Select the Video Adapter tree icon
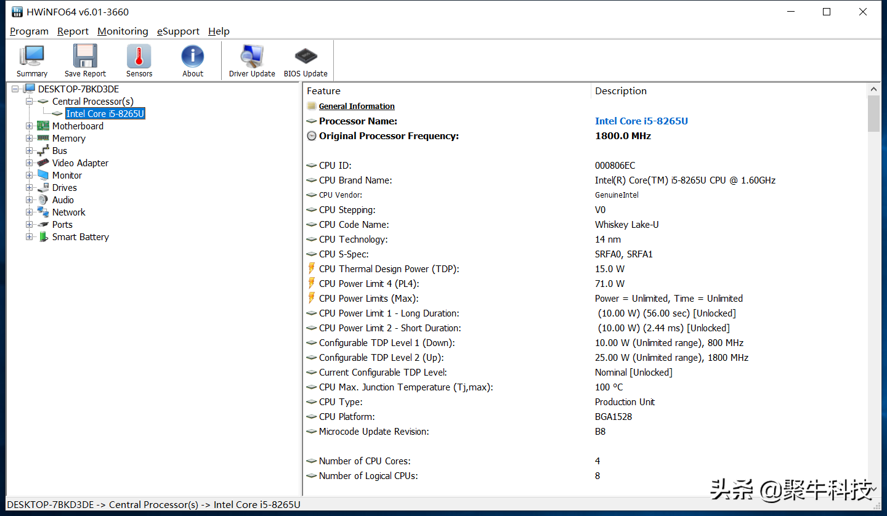The height and width of the screenshot is (516, 887). [x=43, y=163]
